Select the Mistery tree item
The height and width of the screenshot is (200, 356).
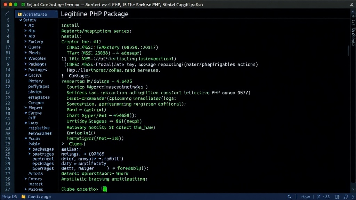35,81
